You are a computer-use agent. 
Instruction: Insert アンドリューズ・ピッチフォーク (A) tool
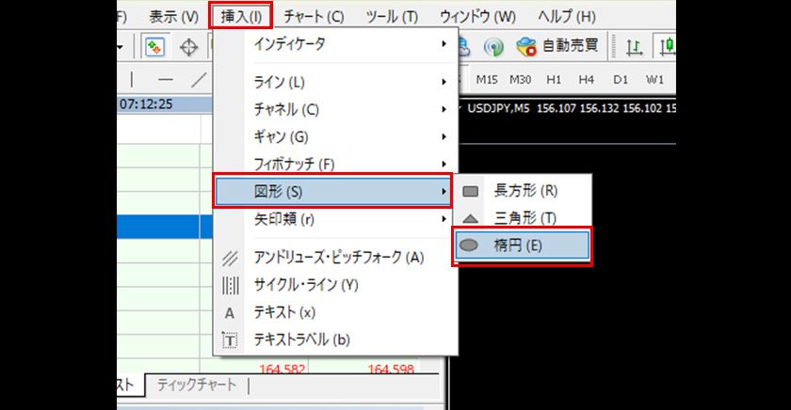[339, 257]
